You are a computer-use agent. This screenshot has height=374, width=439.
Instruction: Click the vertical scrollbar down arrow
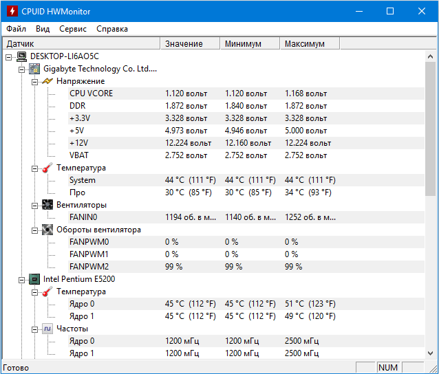point(431,353)
